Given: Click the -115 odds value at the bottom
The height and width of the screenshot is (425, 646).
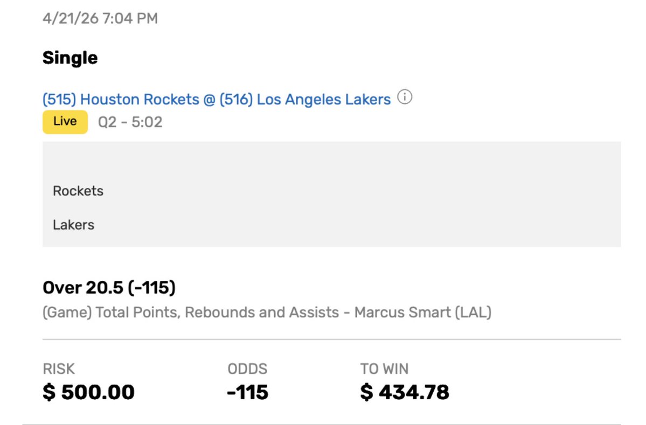Looking at the screenshot, I should pyautogui.click(x=247, y=392).
